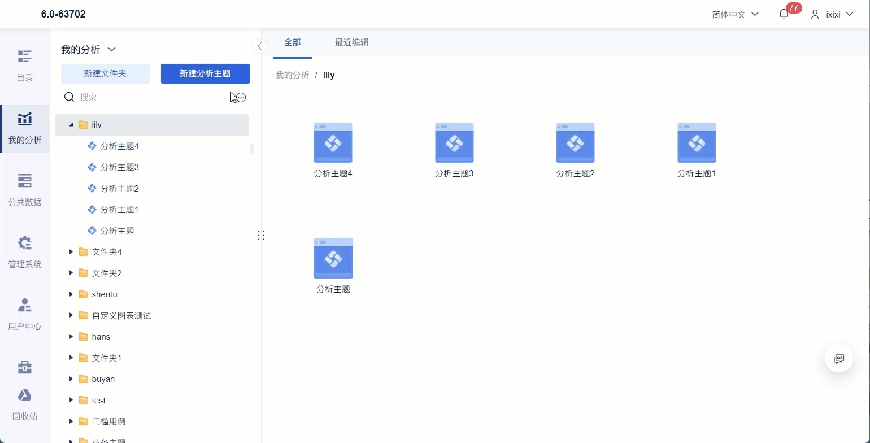Screen dimensions: 870x443
Task: Collapse the lily folder in the tree
Action: [71, 124]
